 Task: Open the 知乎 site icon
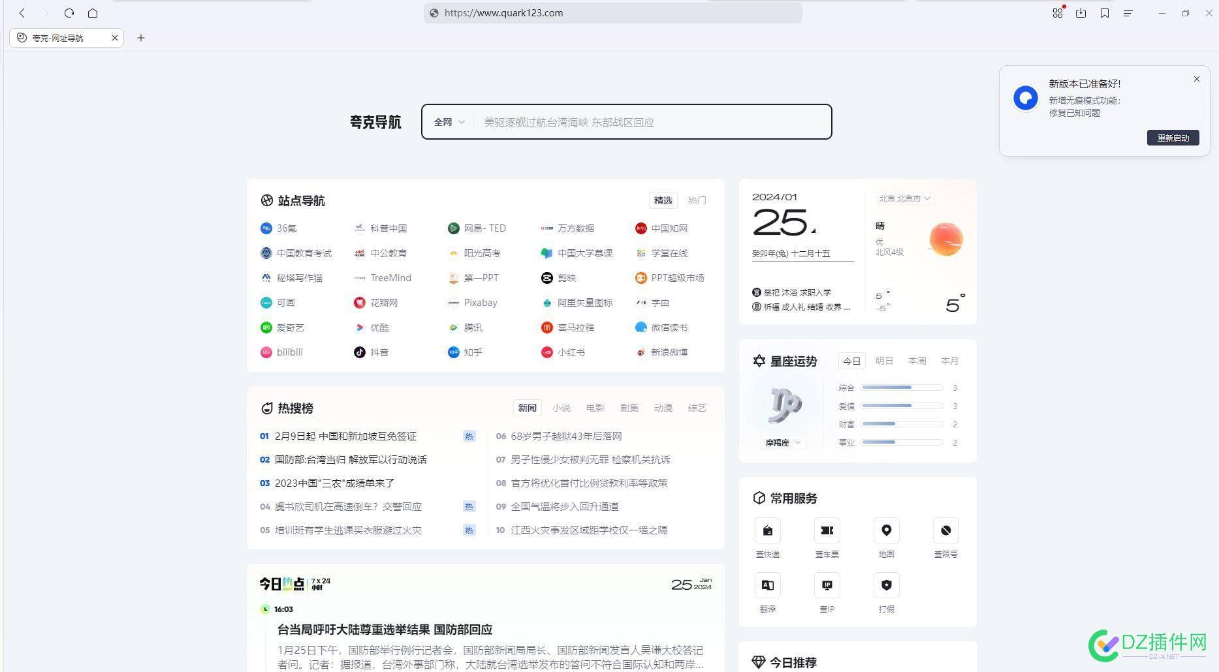453,352
